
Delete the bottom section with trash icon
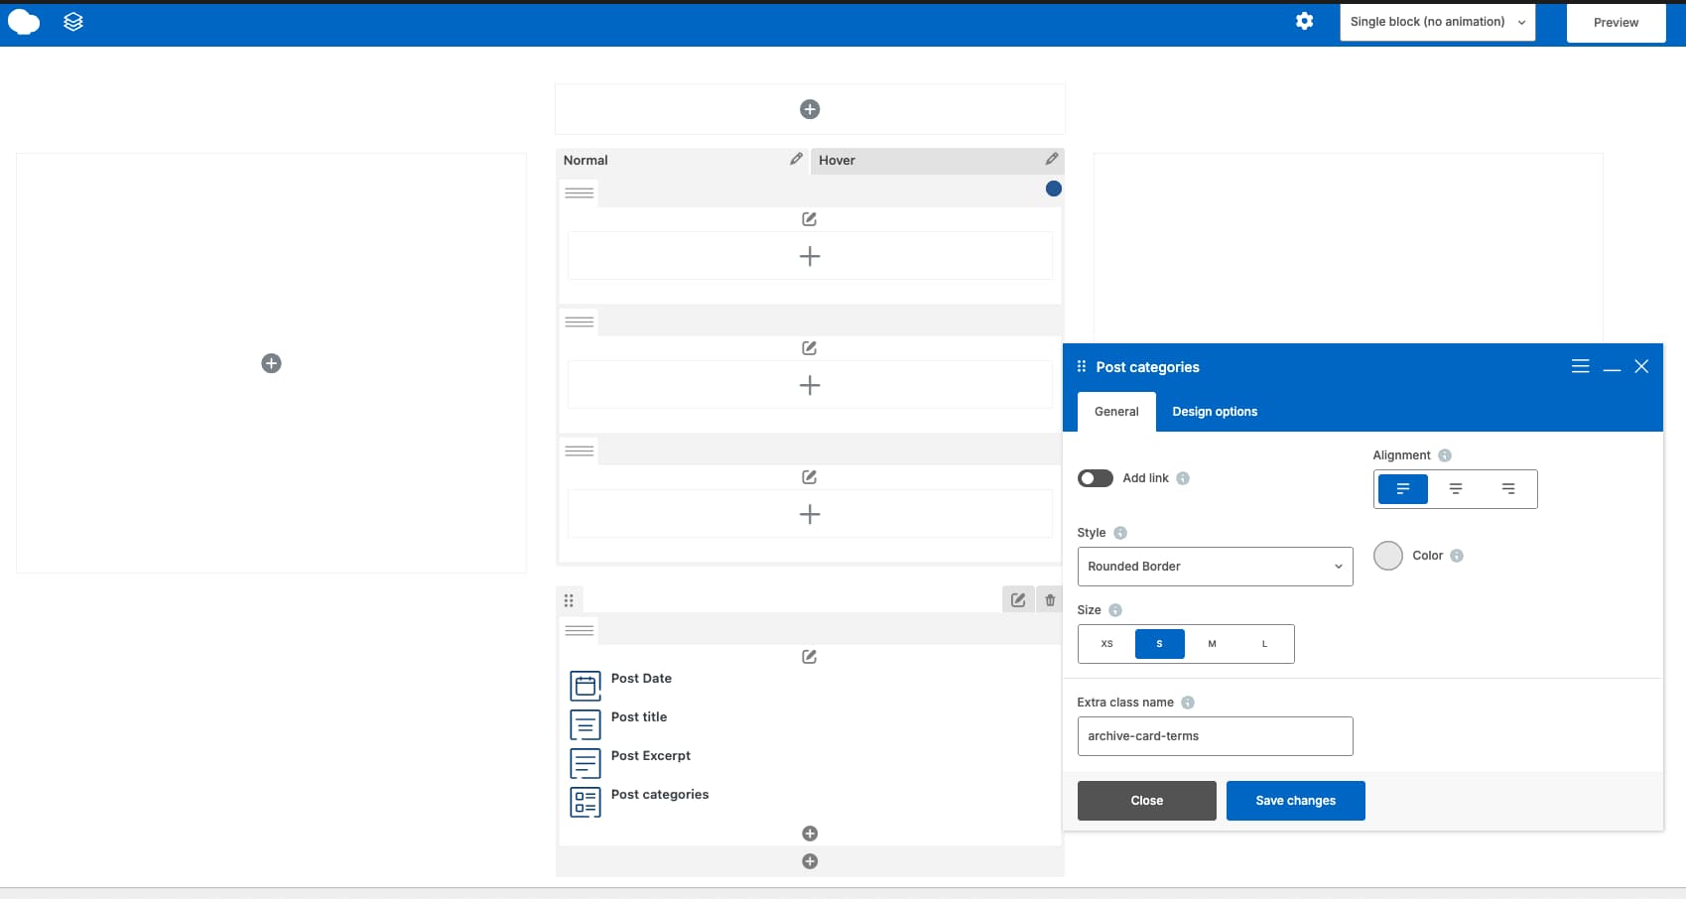(x=1050, y=599)
